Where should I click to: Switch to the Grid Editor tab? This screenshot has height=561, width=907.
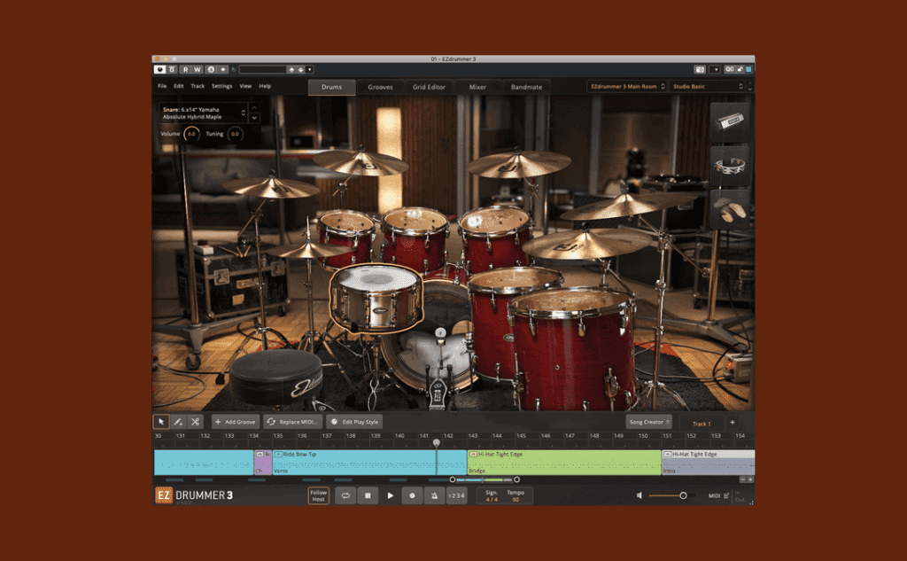[x=429, y=87]
